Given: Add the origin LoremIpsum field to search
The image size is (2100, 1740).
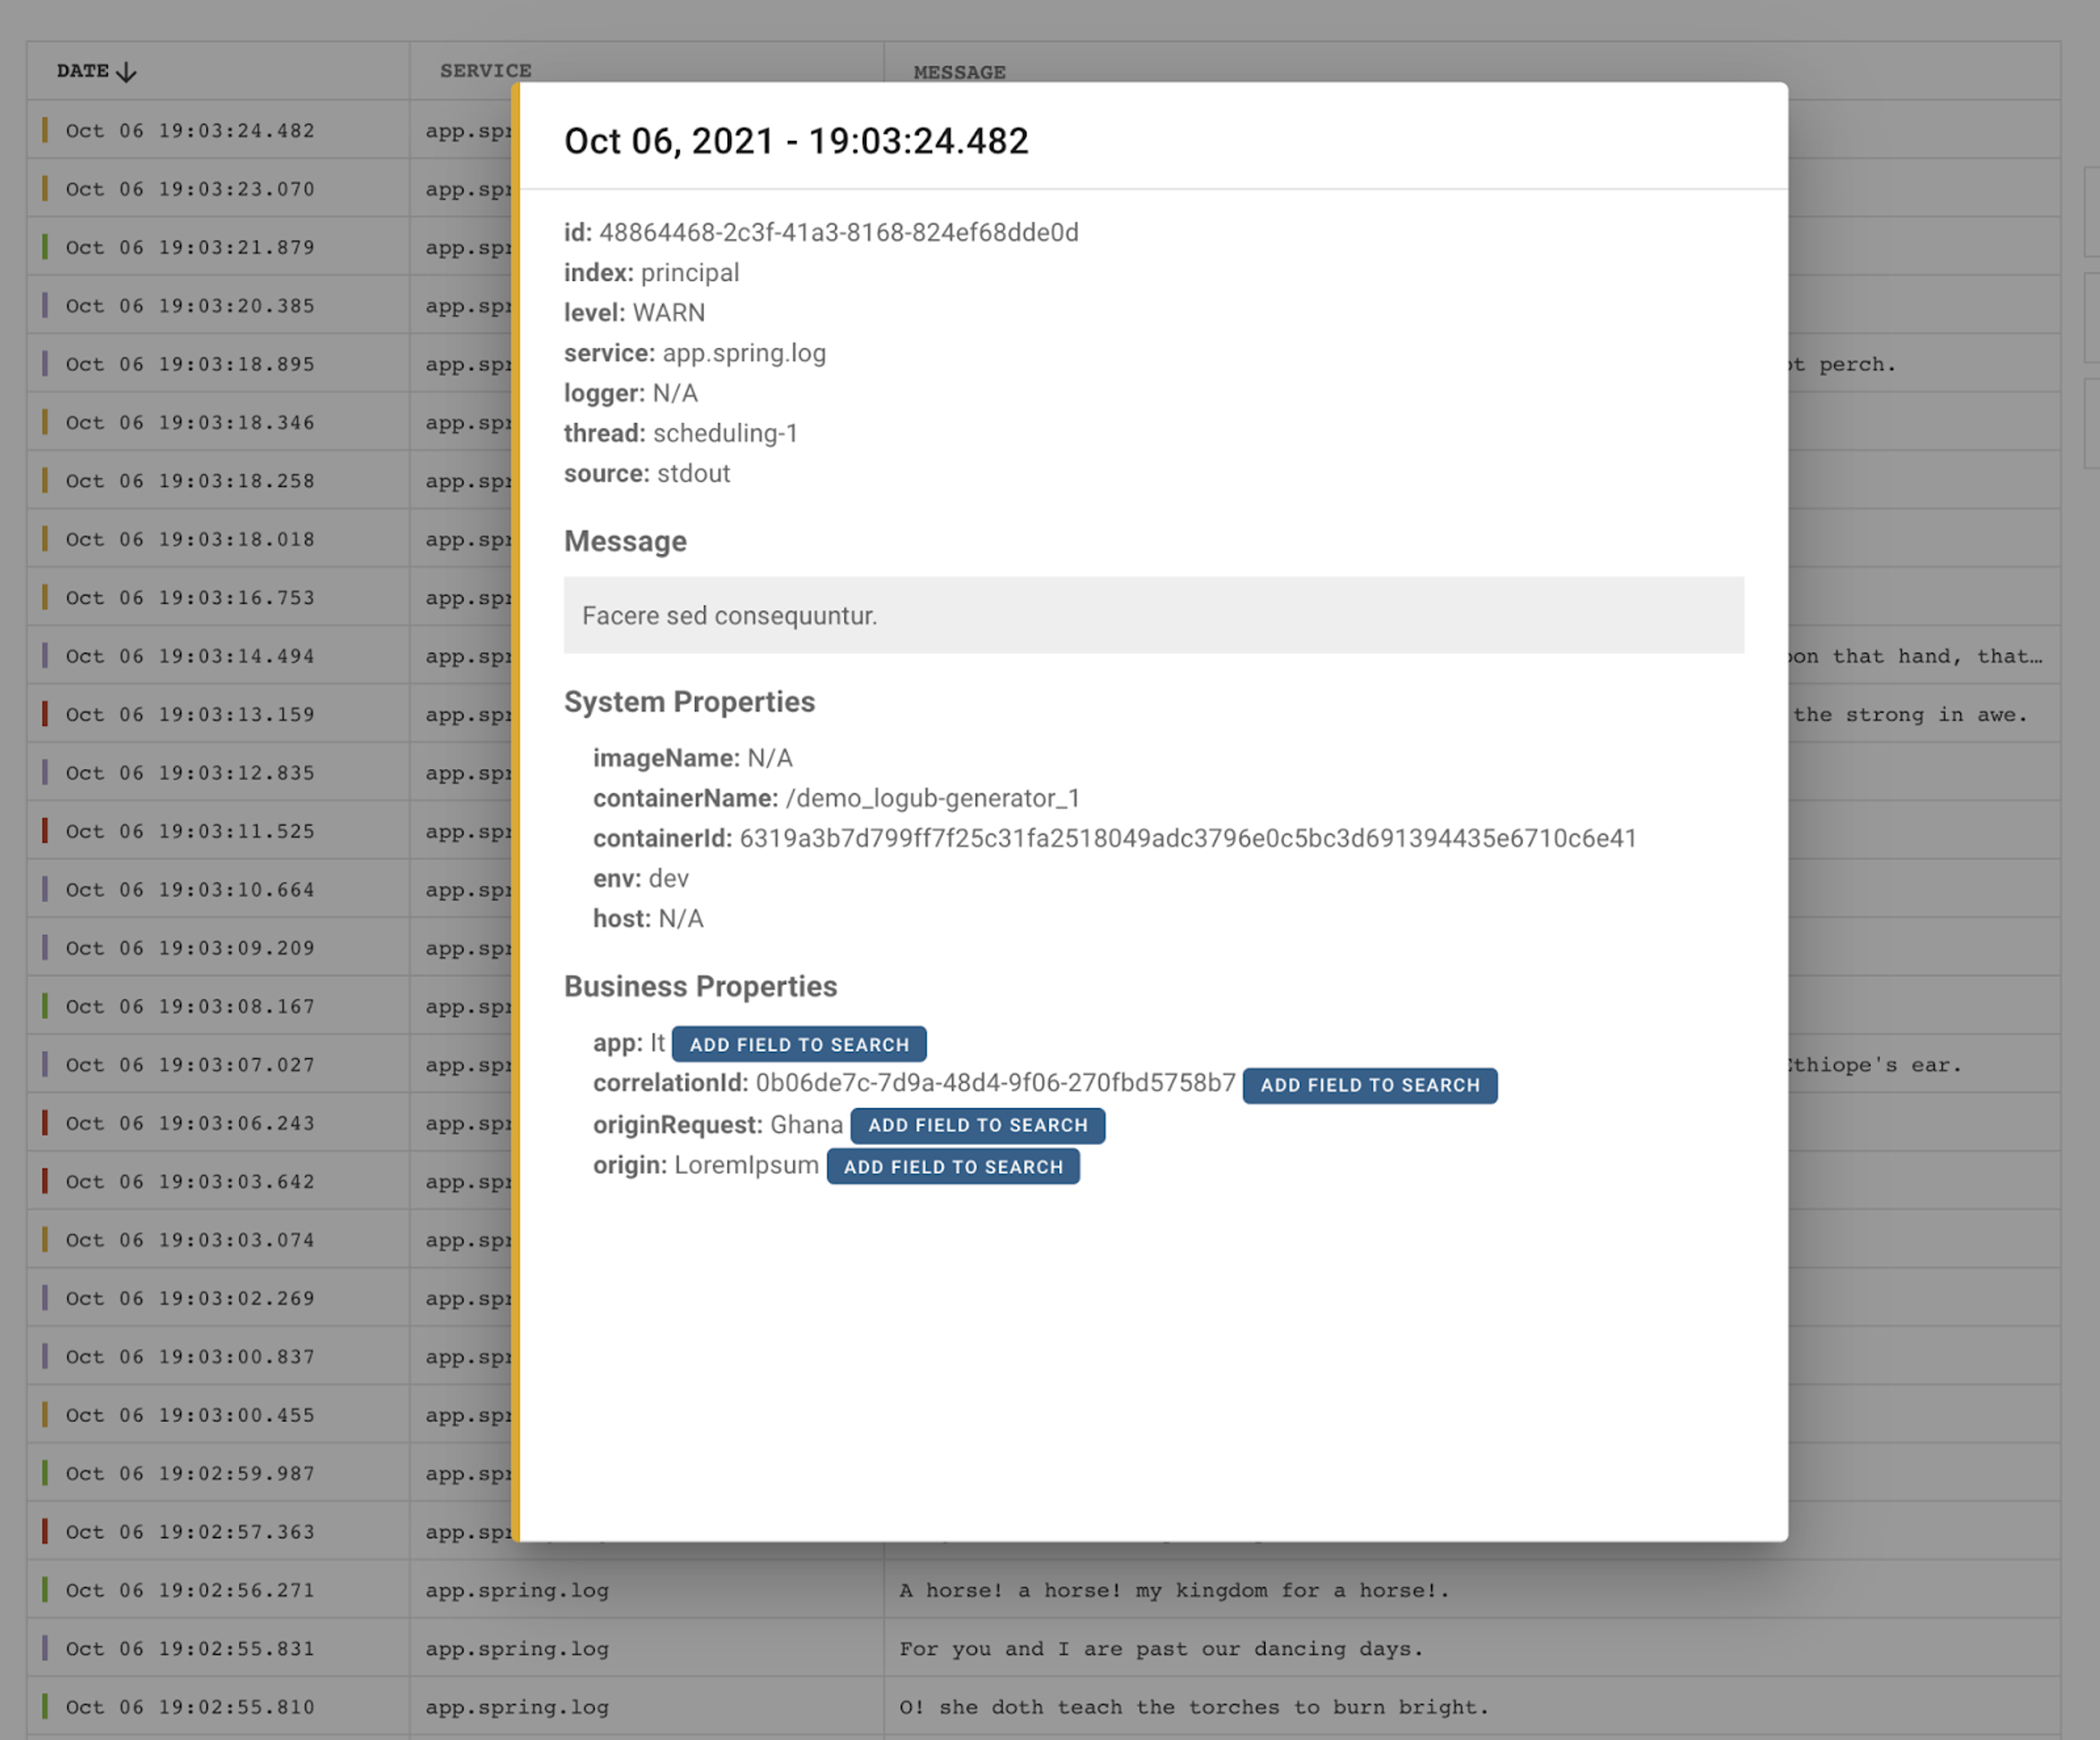Looking at the screenshot, I should pos(952,1167).
